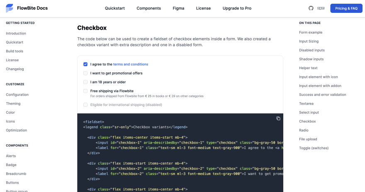365x192 pixels.
Task: Click the FlowBite Docs title
Action: coord(32,8)
